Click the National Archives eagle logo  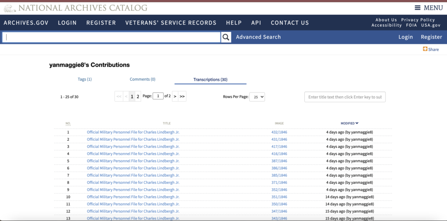point(10,8)
